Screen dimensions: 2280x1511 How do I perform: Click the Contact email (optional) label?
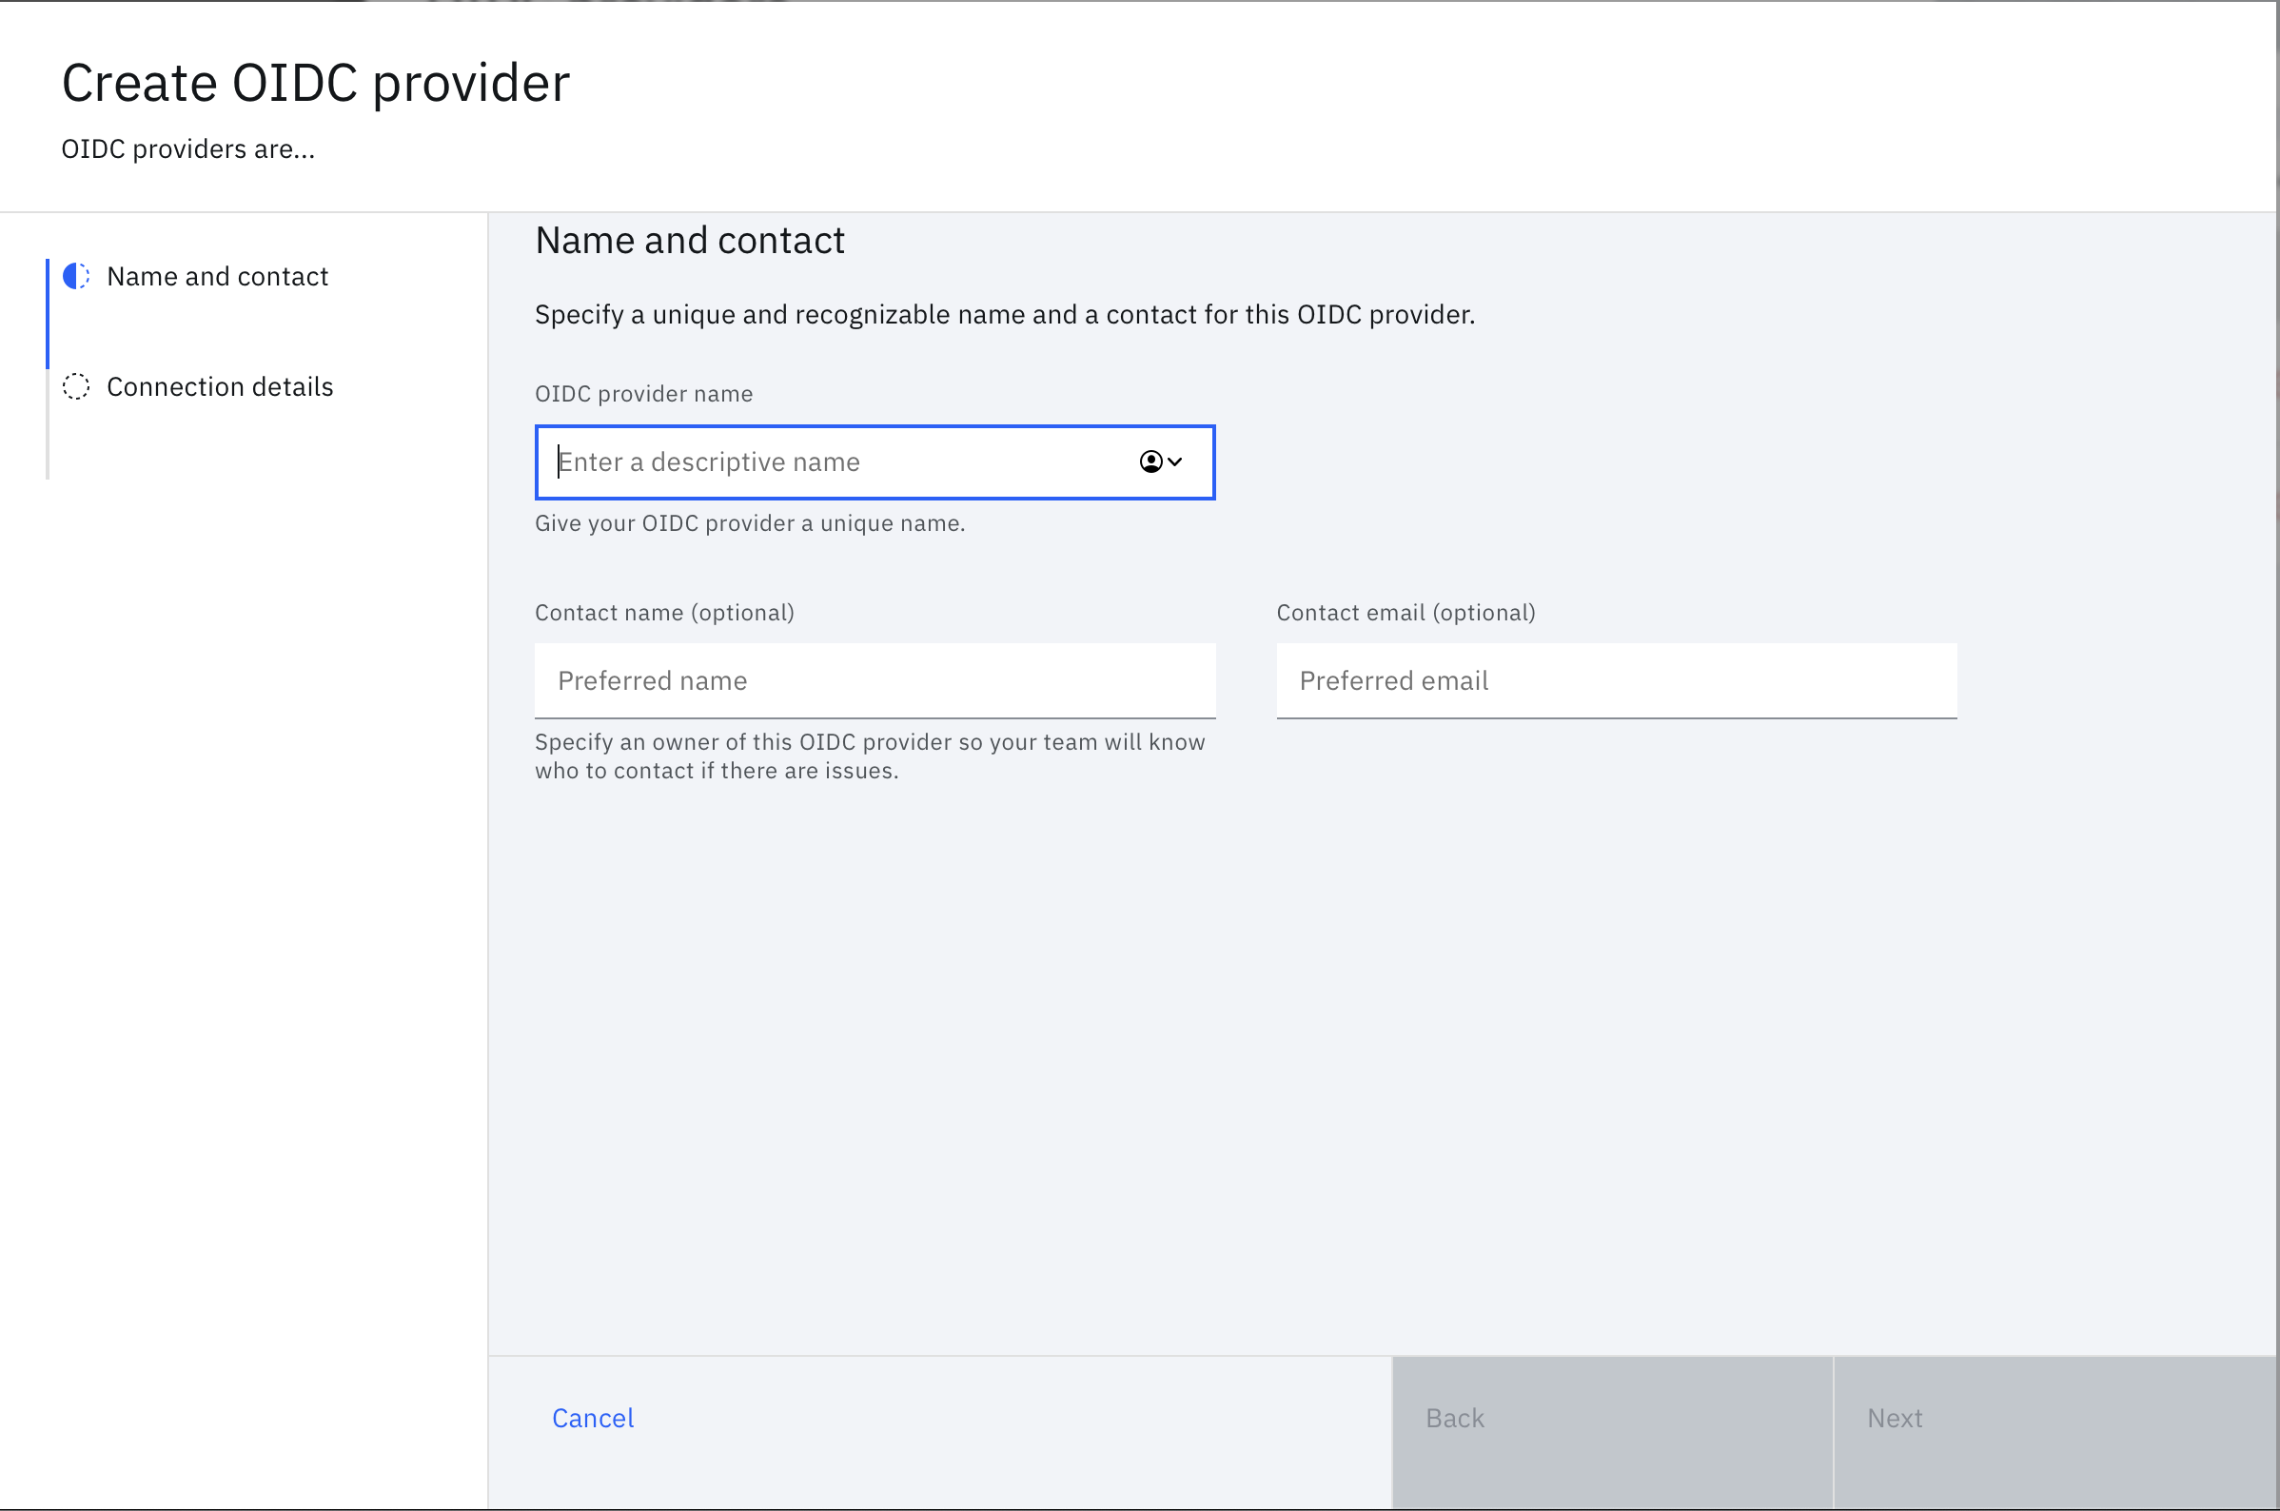1405,612
